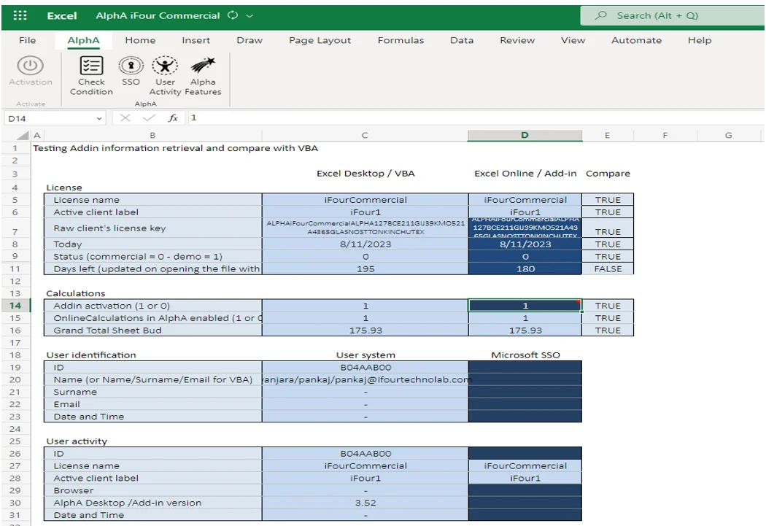
Task: Open the Insert tab
Action: 196,40
